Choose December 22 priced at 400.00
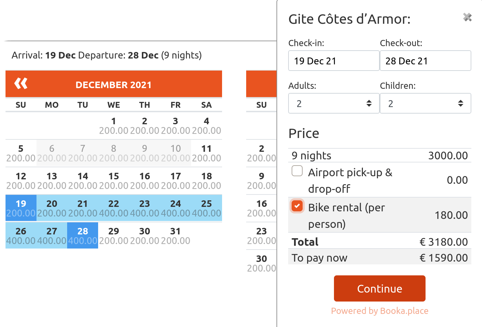Image resolution: width=482 pixels, height=327 pixels. coord(114,208)
